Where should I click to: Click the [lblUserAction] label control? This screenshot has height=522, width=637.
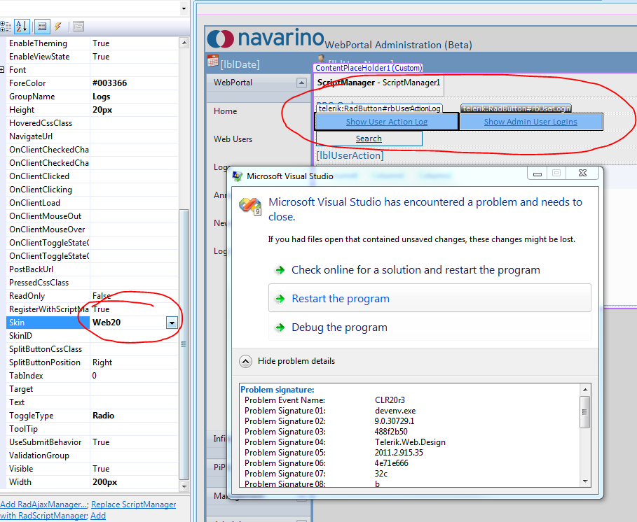click(350, 155)
